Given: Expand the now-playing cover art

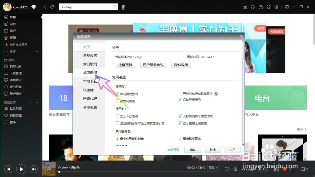Looking at the screenshot, I should (x=49, y=169).
